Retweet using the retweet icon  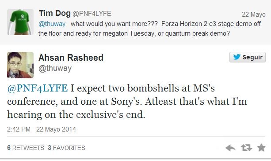pyautogui.click(x=246, y=148)
